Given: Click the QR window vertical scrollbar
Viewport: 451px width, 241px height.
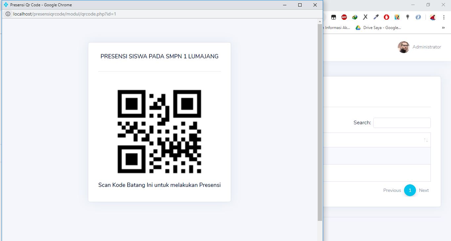Looking at the screenshot, I should tap(319, 115).
